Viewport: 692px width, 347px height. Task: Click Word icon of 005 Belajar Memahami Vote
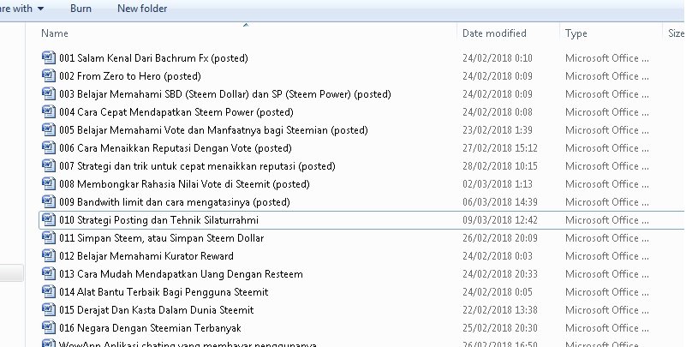tap(49, 129)
